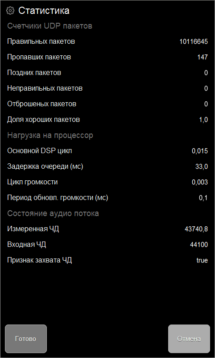Select the Неправильных пакетов row
This screenshot has height=358, width=215.
(x=107, y=88)
